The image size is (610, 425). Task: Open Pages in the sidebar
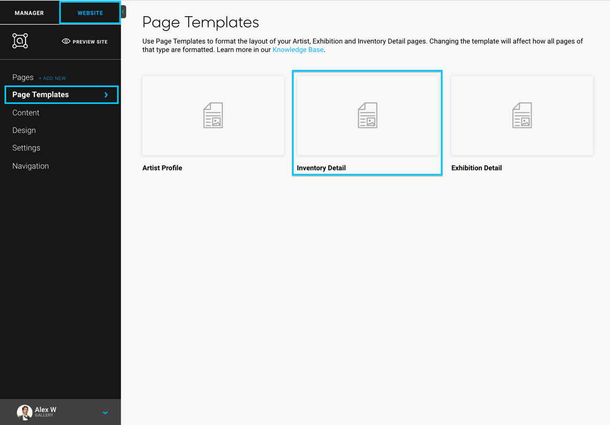point(23,77)
